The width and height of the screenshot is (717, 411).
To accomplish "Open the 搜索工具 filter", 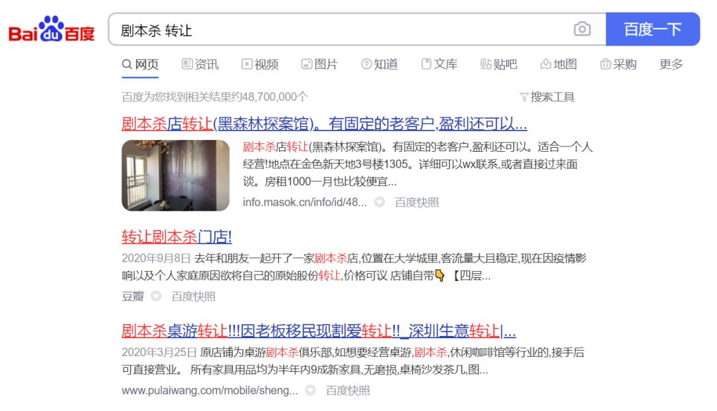I will coord(547,97).
